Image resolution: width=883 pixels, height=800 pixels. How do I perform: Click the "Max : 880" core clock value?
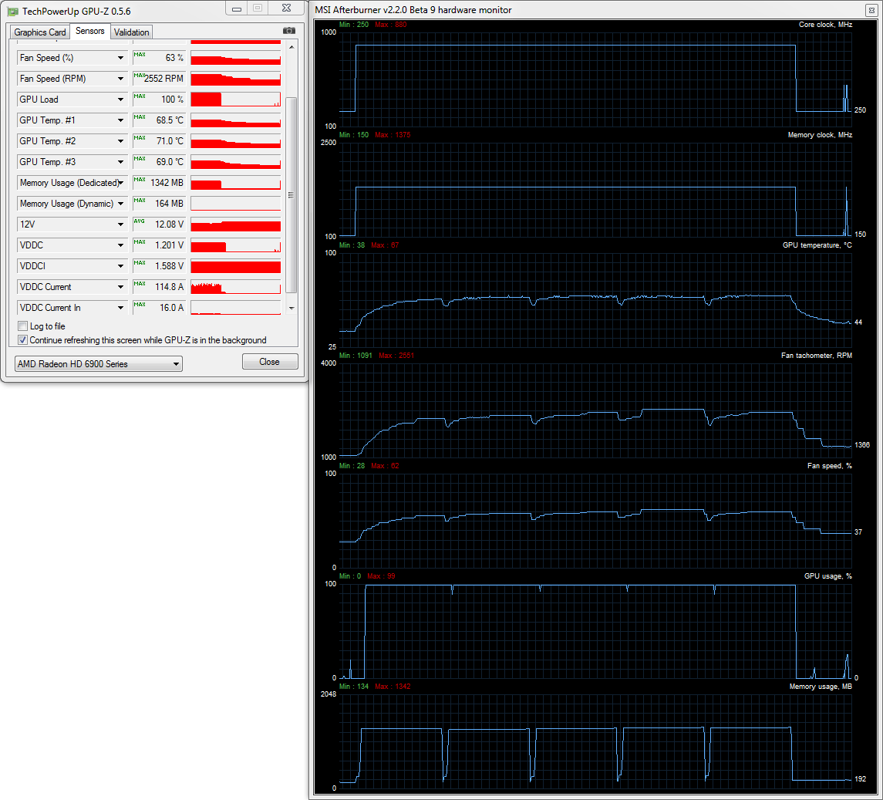click(391, 25)
